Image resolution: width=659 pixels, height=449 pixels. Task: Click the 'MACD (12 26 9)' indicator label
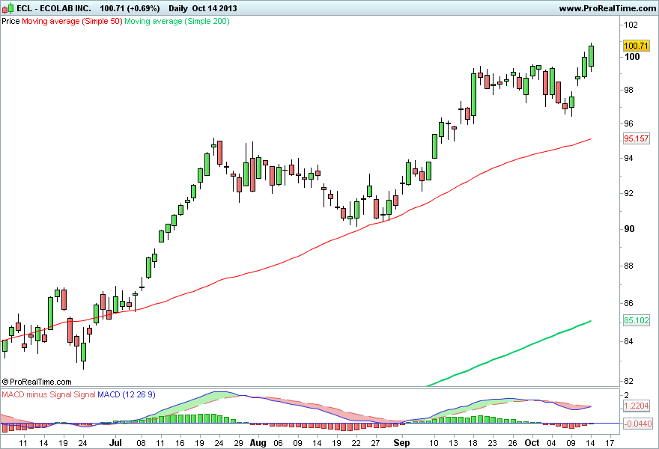pos(127,394)
